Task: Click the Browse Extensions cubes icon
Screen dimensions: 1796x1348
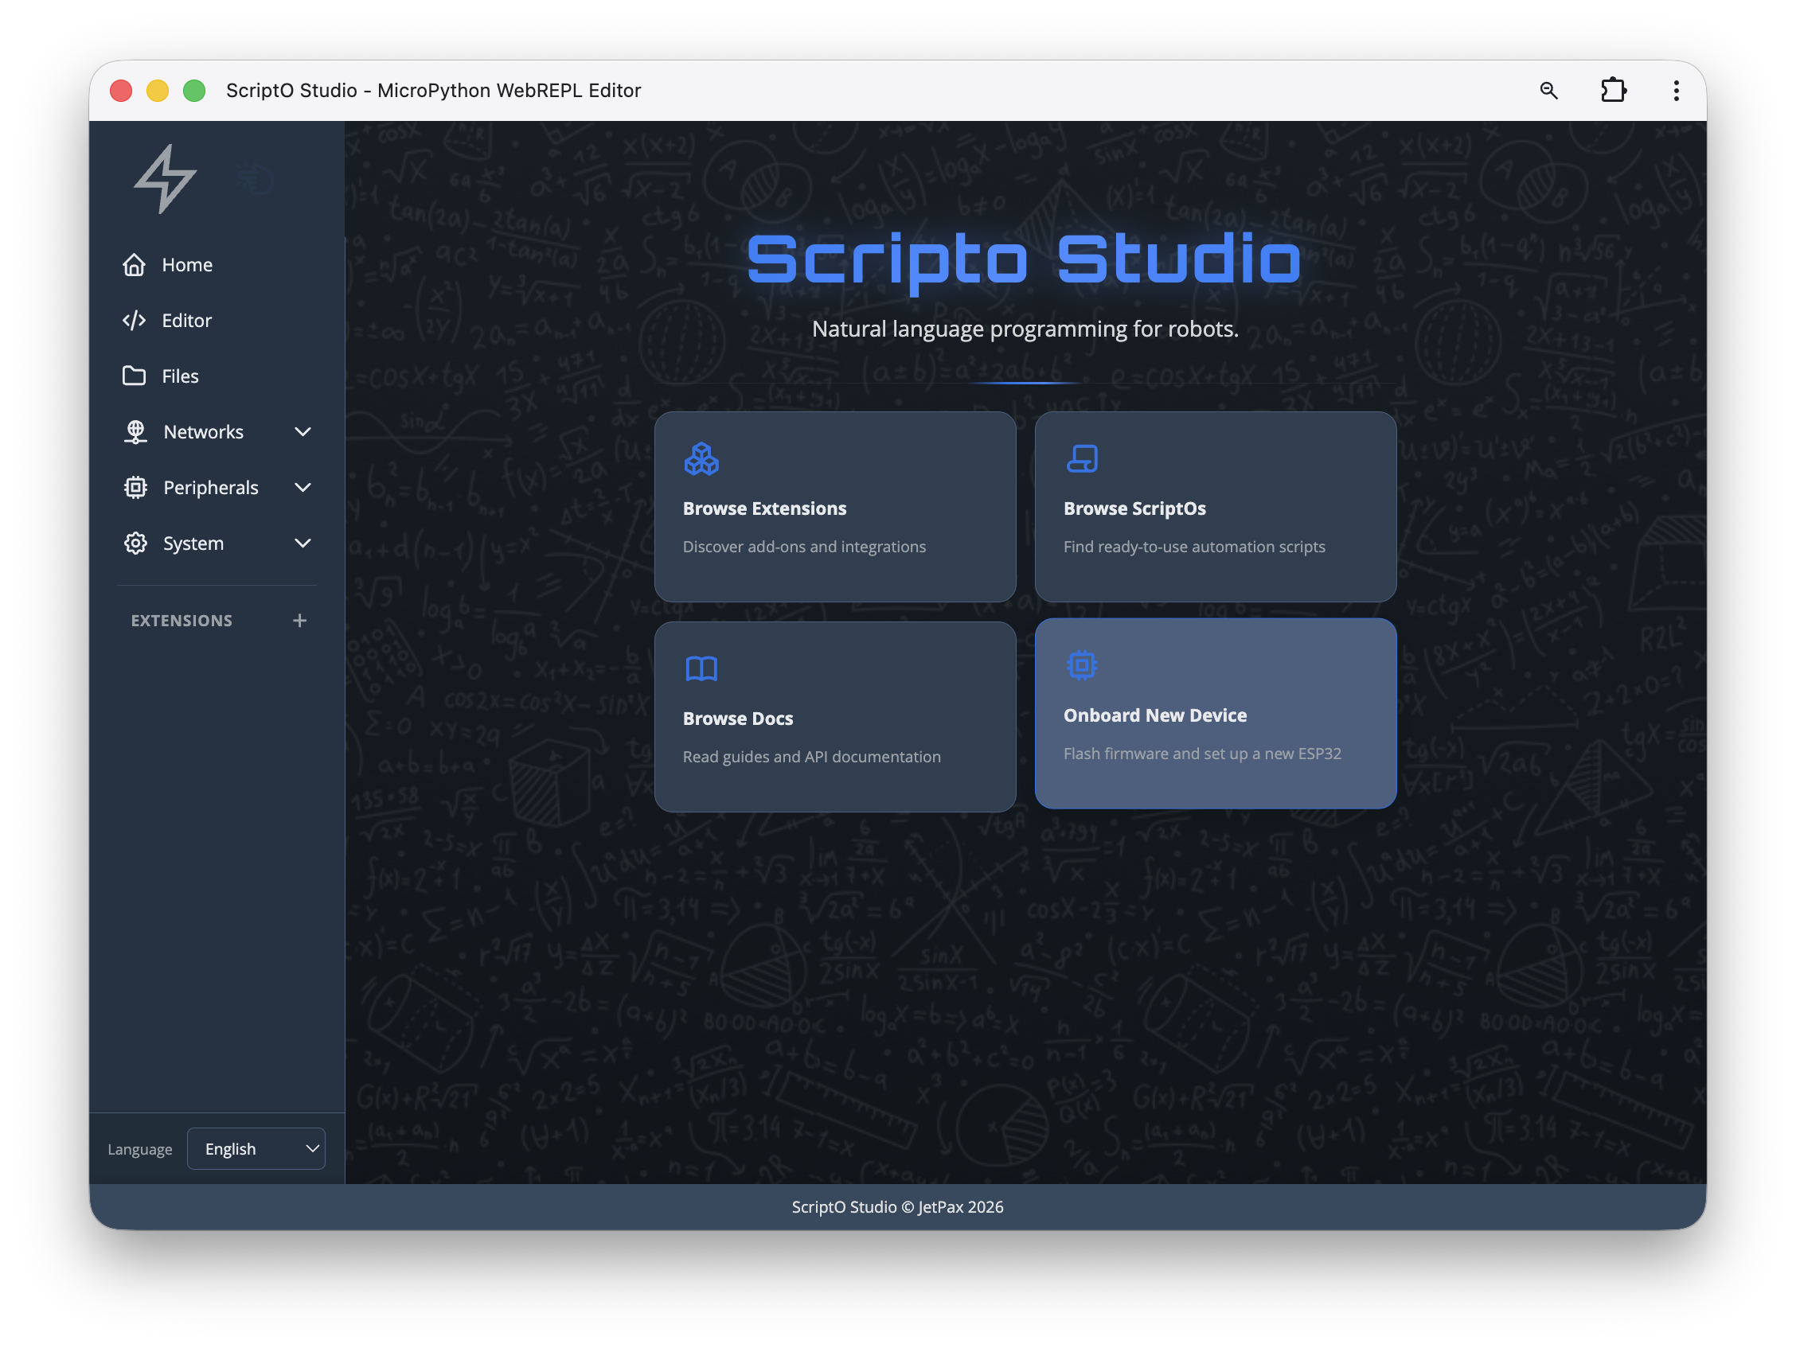Action: click(x=701, y=458)
